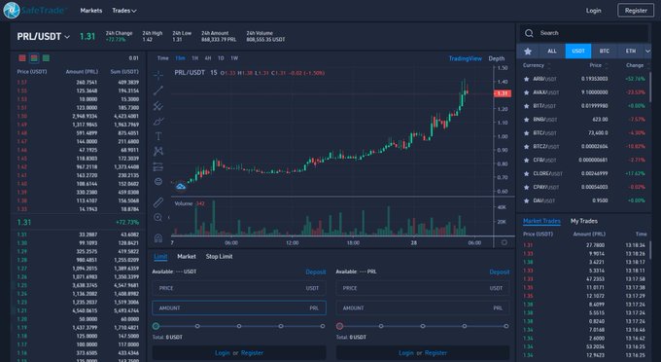
Task: Switch to the My Trades tab
Action: coord(584,221)
